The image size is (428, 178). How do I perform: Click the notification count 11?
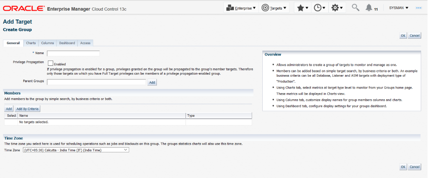click(x=376, y=9)
